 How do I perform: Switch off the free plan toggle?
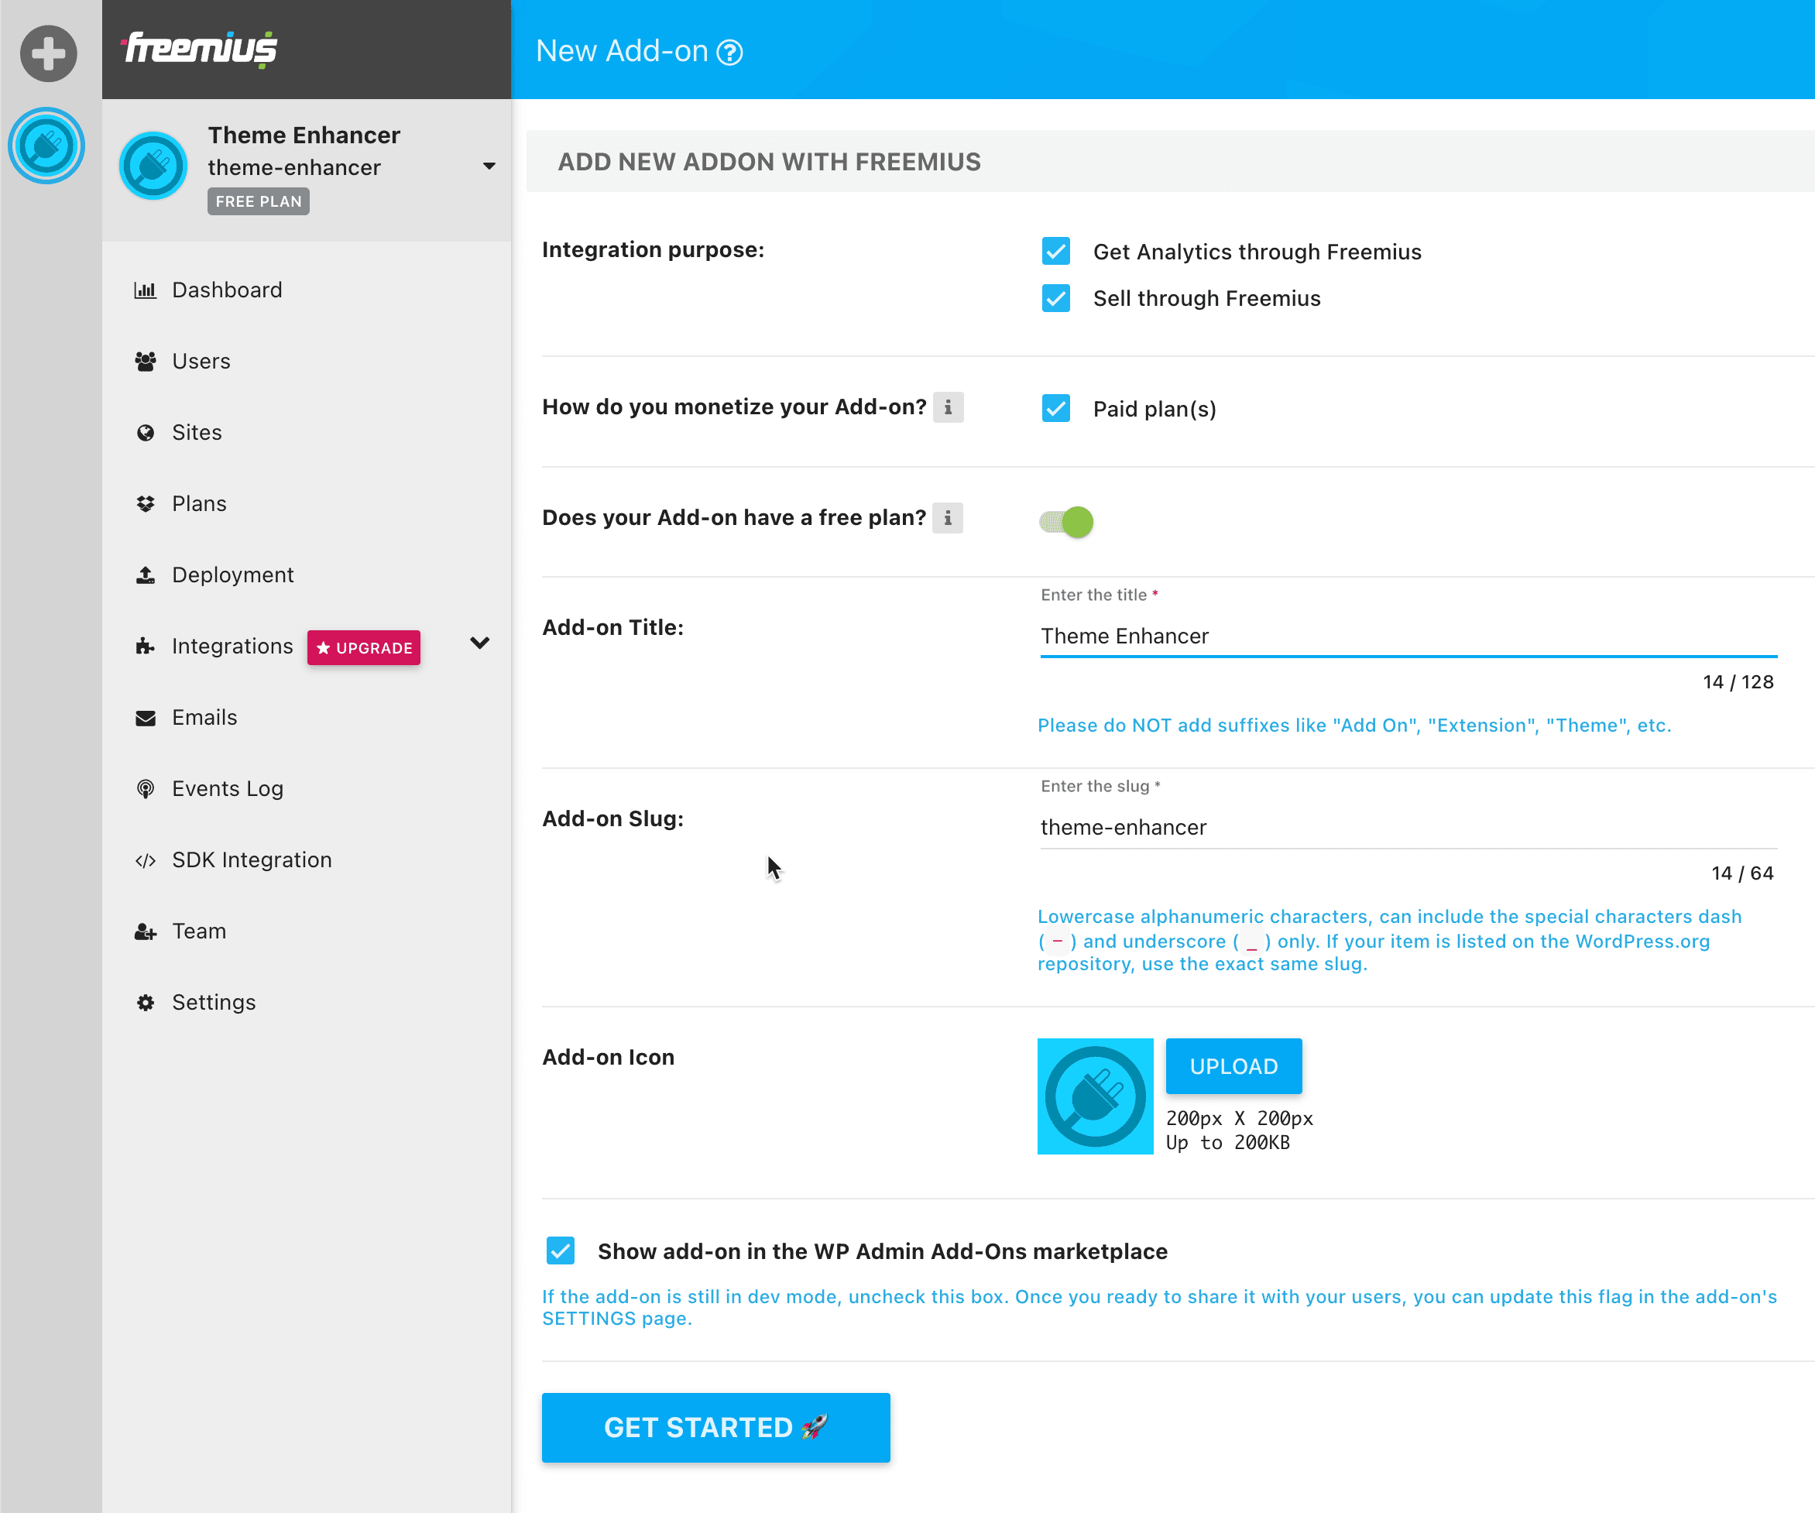click(1066, 522)
